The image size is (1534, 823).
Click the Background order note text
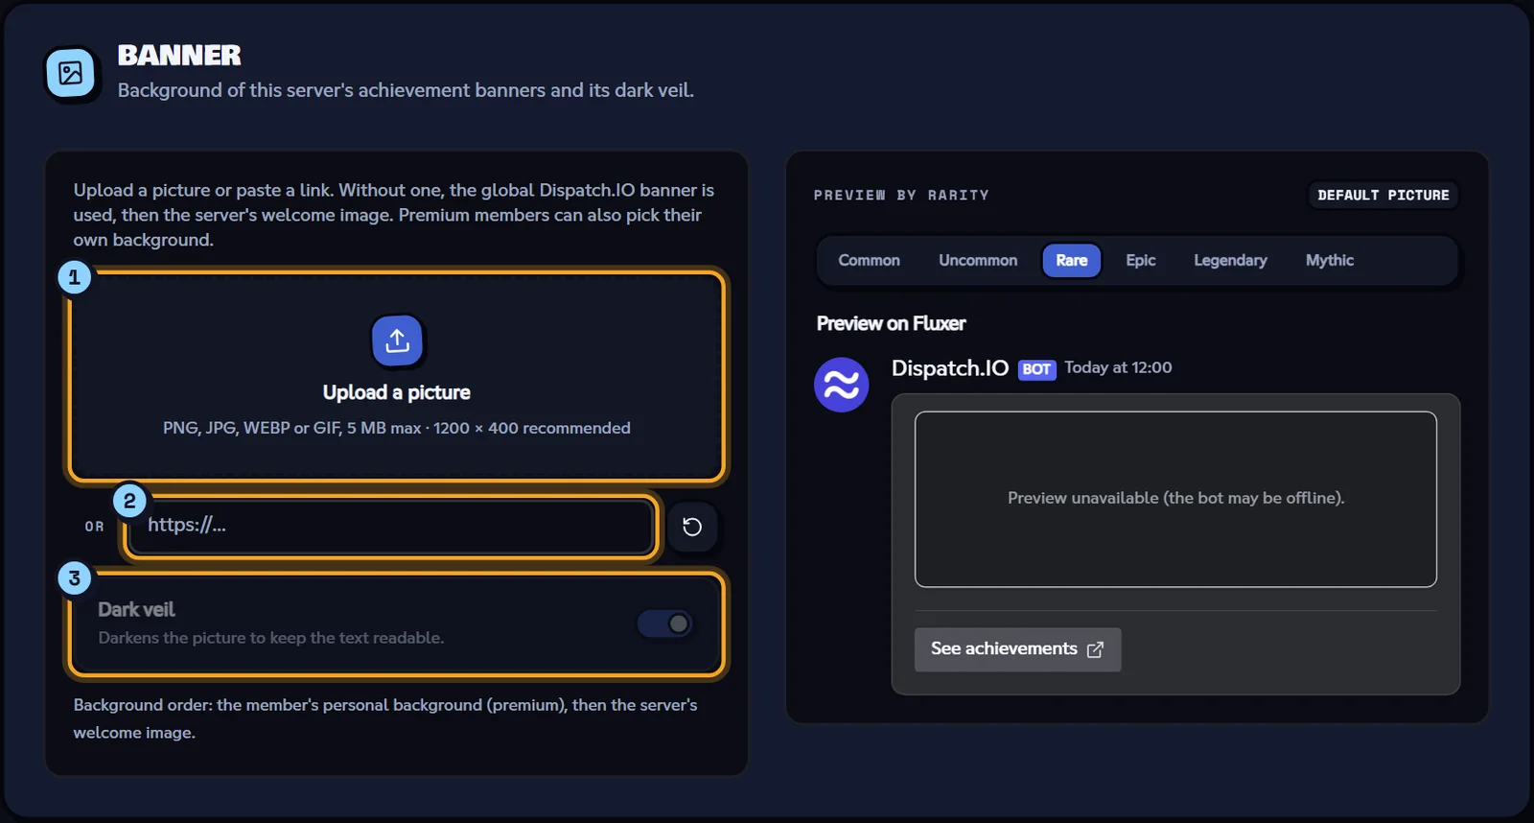coord(385,718)
